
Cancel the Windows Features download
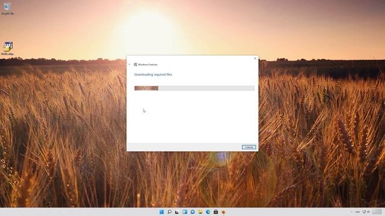(x=248, y=147)
